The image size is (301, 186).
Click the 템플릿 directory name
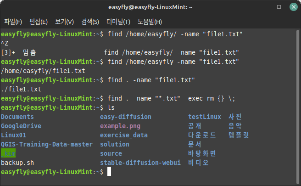pyautogui.click(x=239, y=135)
